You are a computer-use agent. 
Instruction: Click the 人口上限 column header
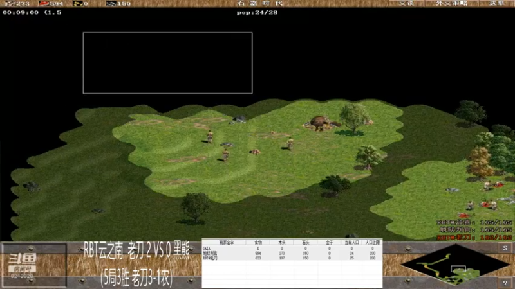373,243
